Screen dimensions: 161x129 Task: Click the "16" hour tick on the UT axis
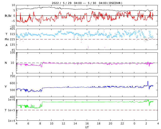pyautogui.click(x=87, y=123)
